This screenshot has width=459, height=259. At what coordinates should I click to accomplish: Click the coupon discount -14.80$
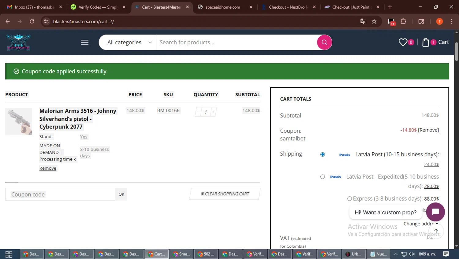409,130
